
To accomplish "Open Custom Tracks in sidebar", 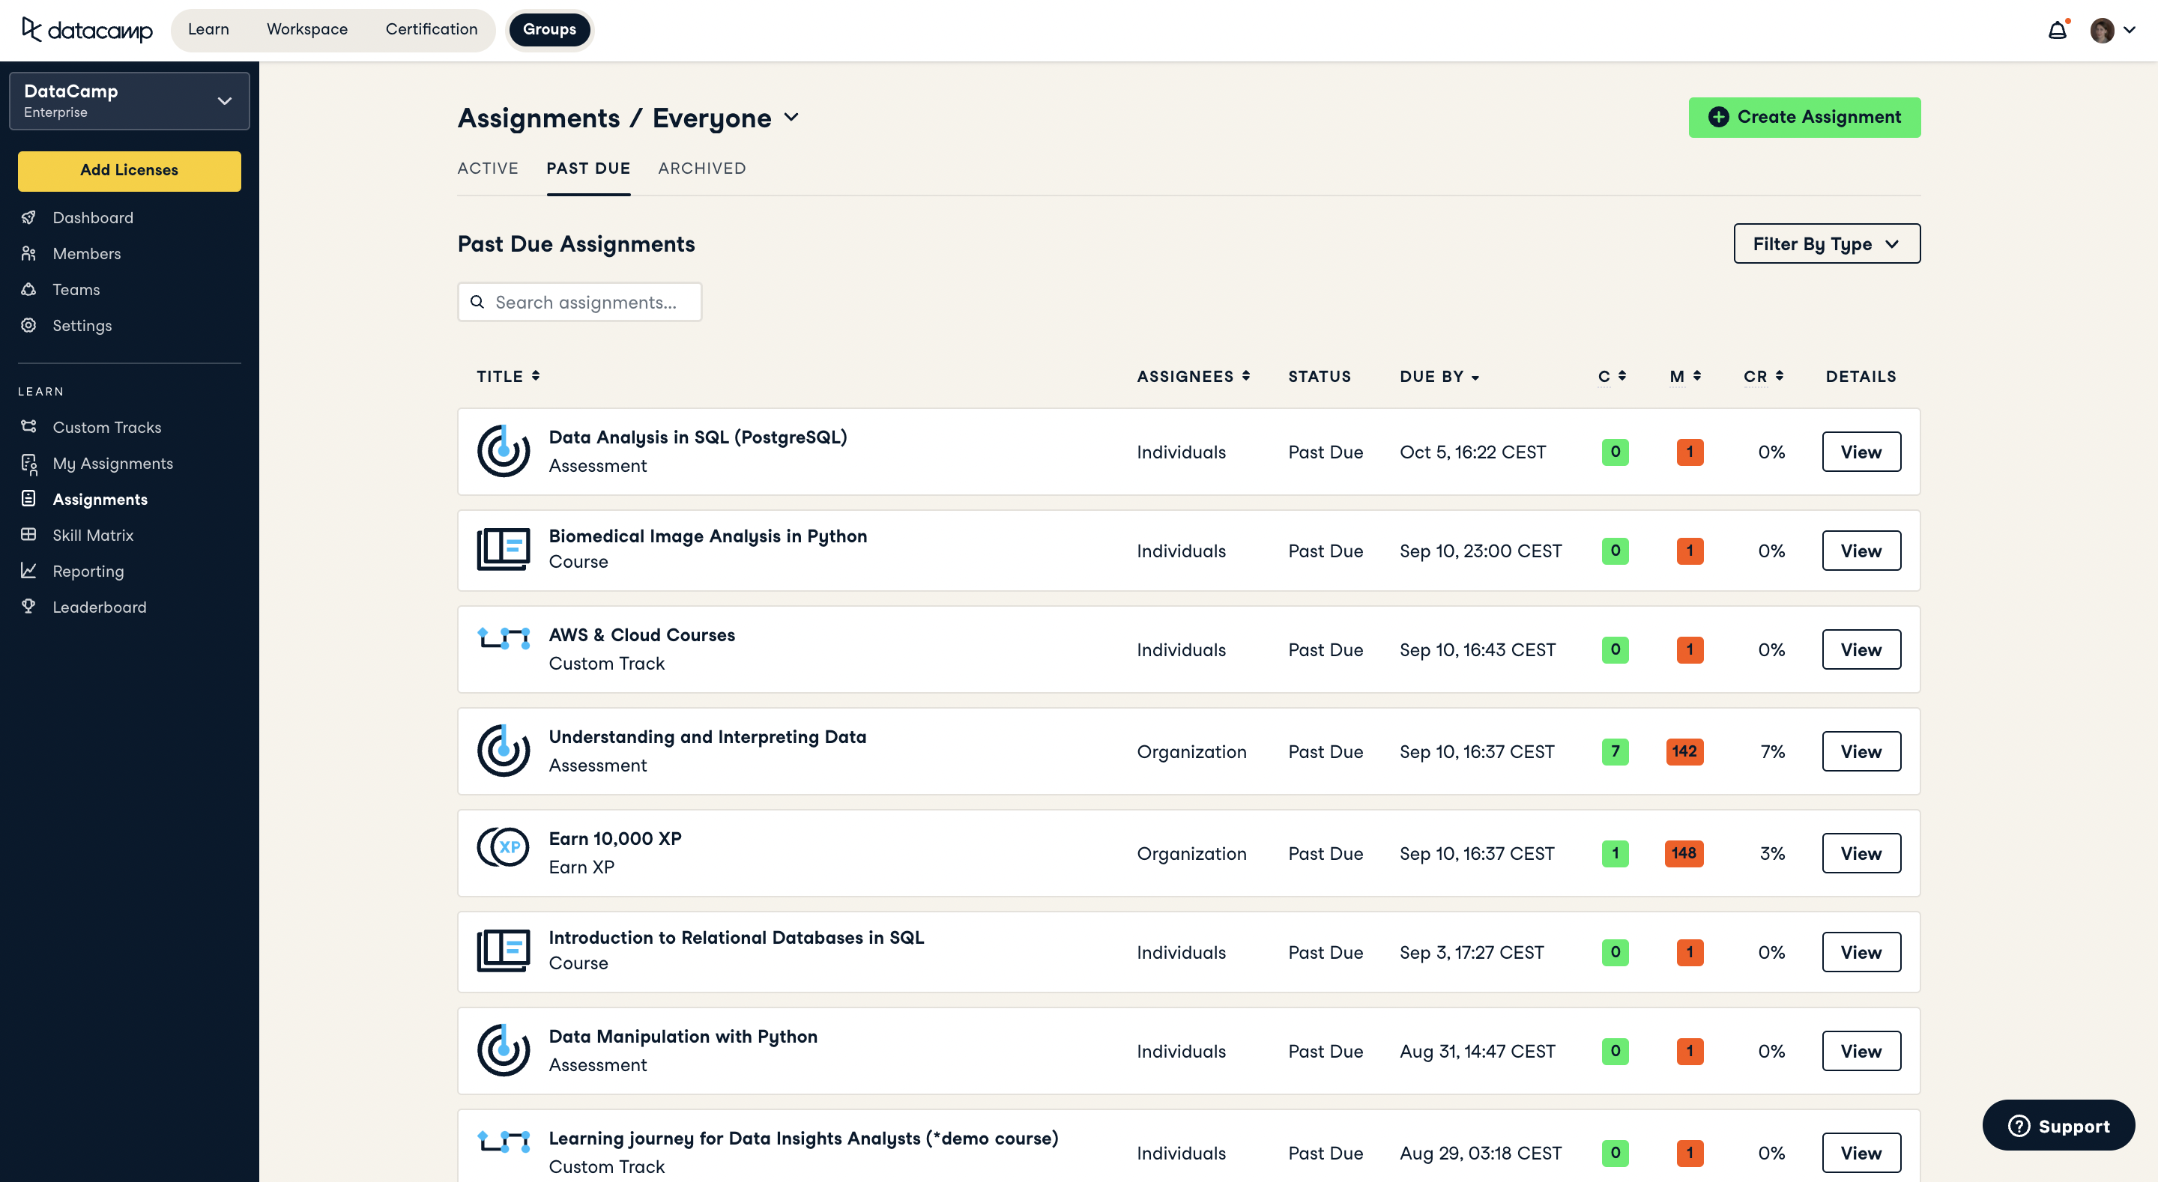I will pos(106,427).
